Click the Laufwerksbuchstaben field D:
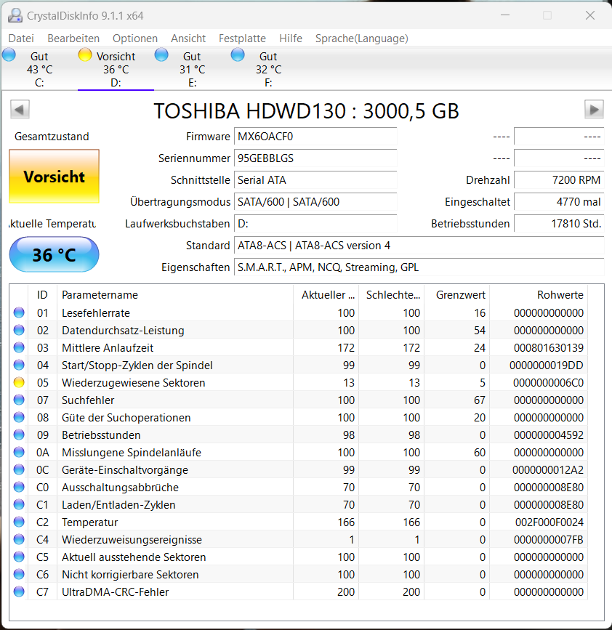The width and height of the screenshot is (612, 630). click(x=315, y=223)
